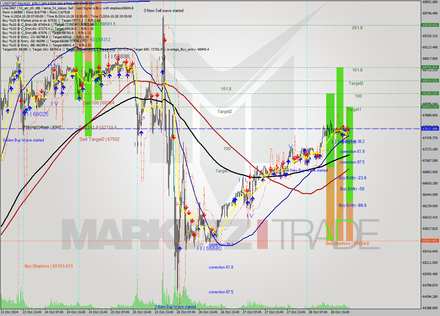
Task: Select the 'Buy Stoploss | 65193.613' label
Action: click(48, 266)
